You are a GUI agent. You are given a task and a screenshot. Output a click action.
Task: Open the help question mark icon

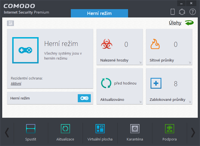pyautogui.click(x=192, y=12)
